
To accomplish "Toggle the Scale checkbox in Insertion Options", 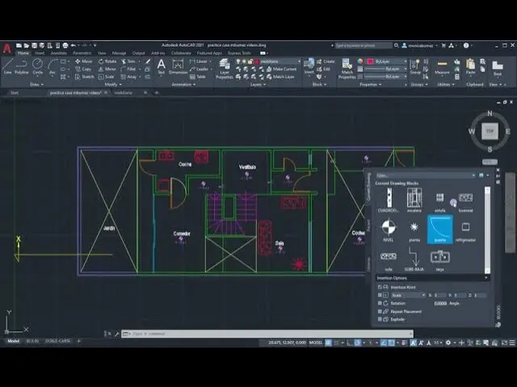I will (380, 295).
